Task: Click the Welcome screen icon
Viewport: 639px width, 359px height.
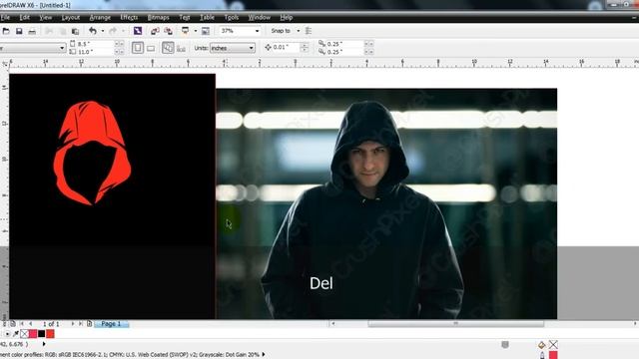Action: coord(206,31)
